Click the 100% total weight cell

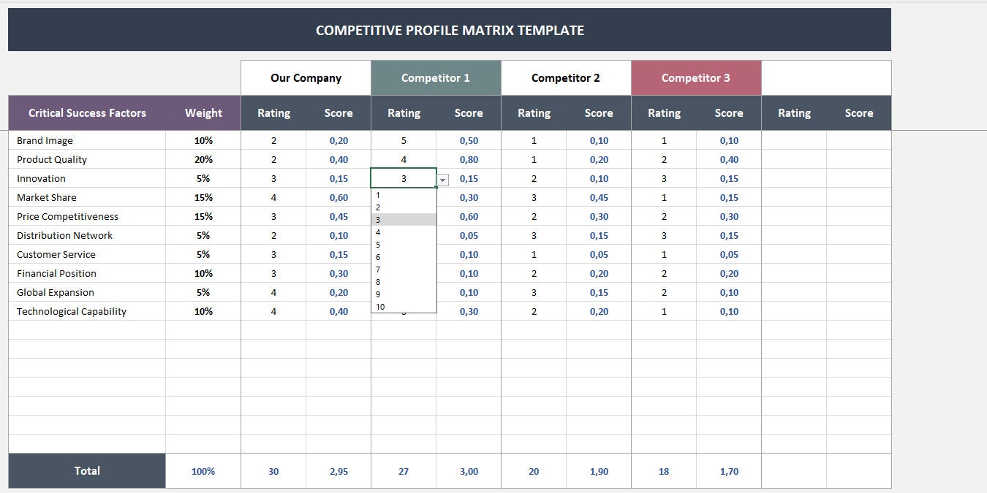[x=203, y=471]
